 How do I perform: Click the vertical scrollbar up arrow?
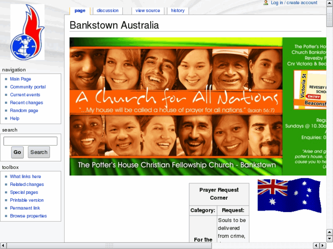coord(330,3)
